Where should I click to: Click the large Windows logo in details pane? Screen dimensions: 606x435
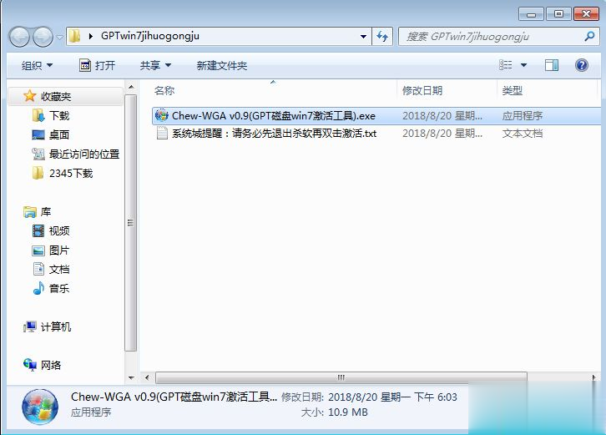(x=40, y=407)
